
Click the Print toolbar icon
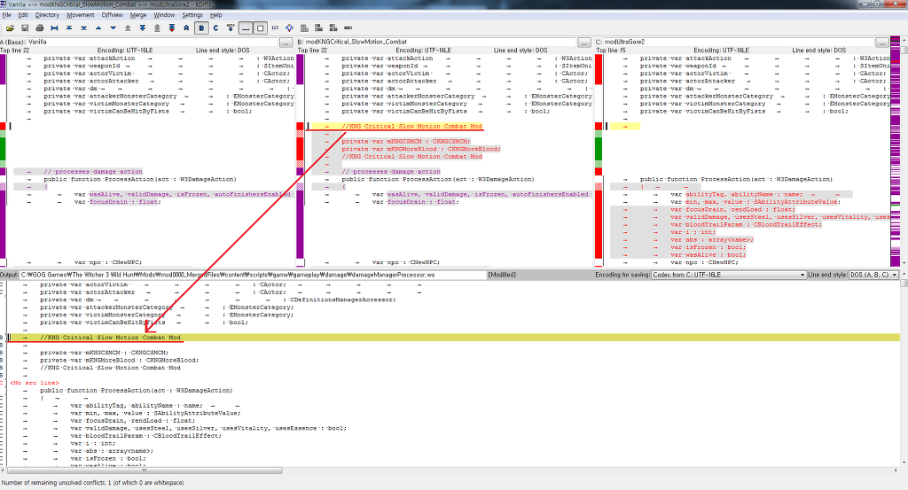[38, 28]
